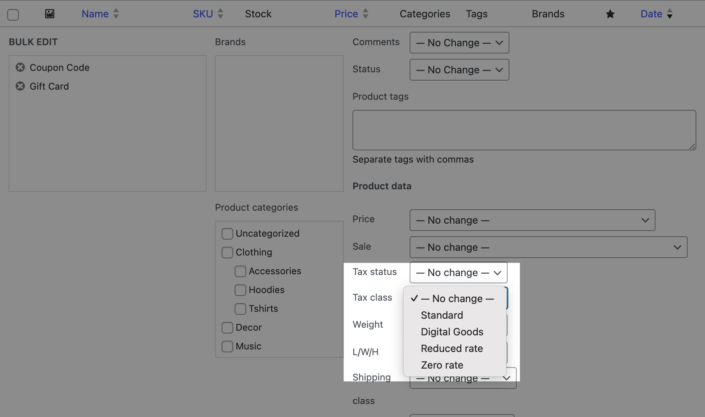Click sort arrows next to Name
Image resolution: width=705 pixels, height=417 pixels.
pyautogui.click(x=116, y=14)
